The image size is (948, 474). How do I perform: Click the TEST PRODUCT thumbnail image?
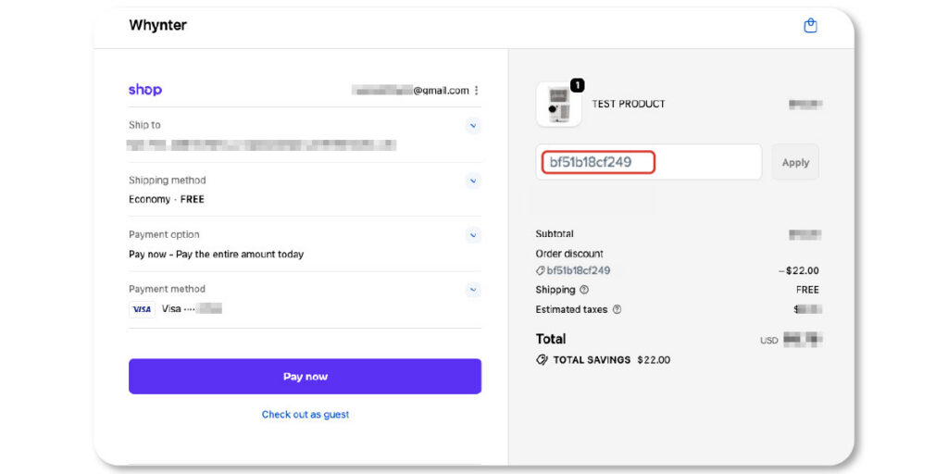coord(558,106)
